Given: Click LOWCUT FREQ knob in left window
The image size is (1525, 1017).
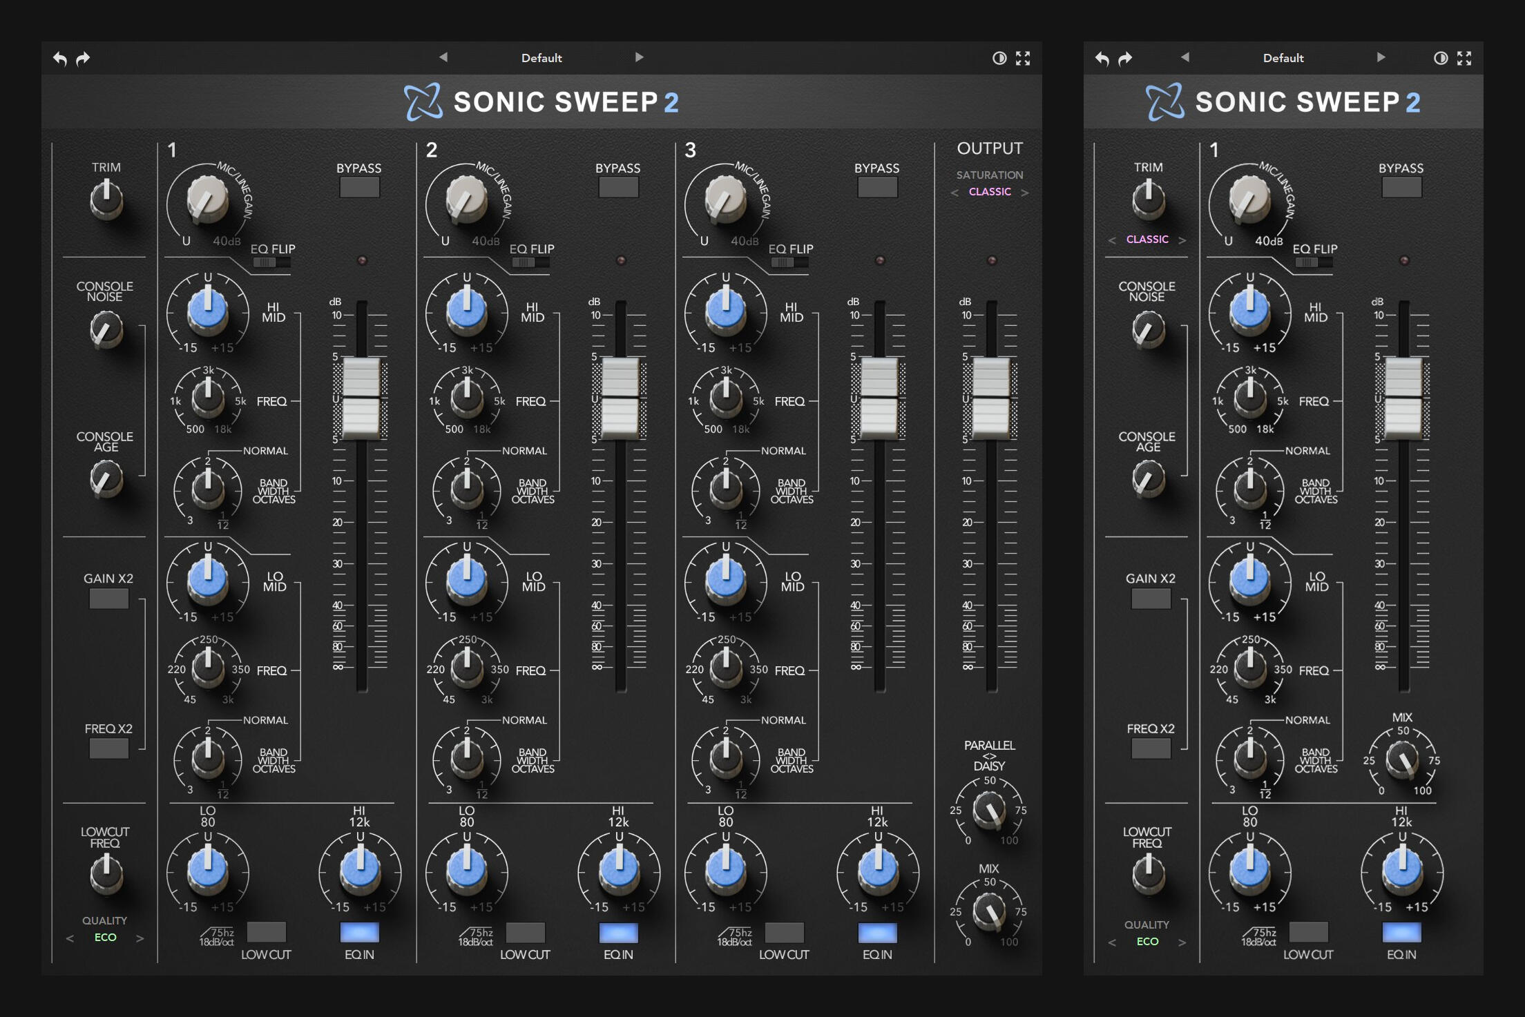Looking at the screenshot, I should 106,875.
